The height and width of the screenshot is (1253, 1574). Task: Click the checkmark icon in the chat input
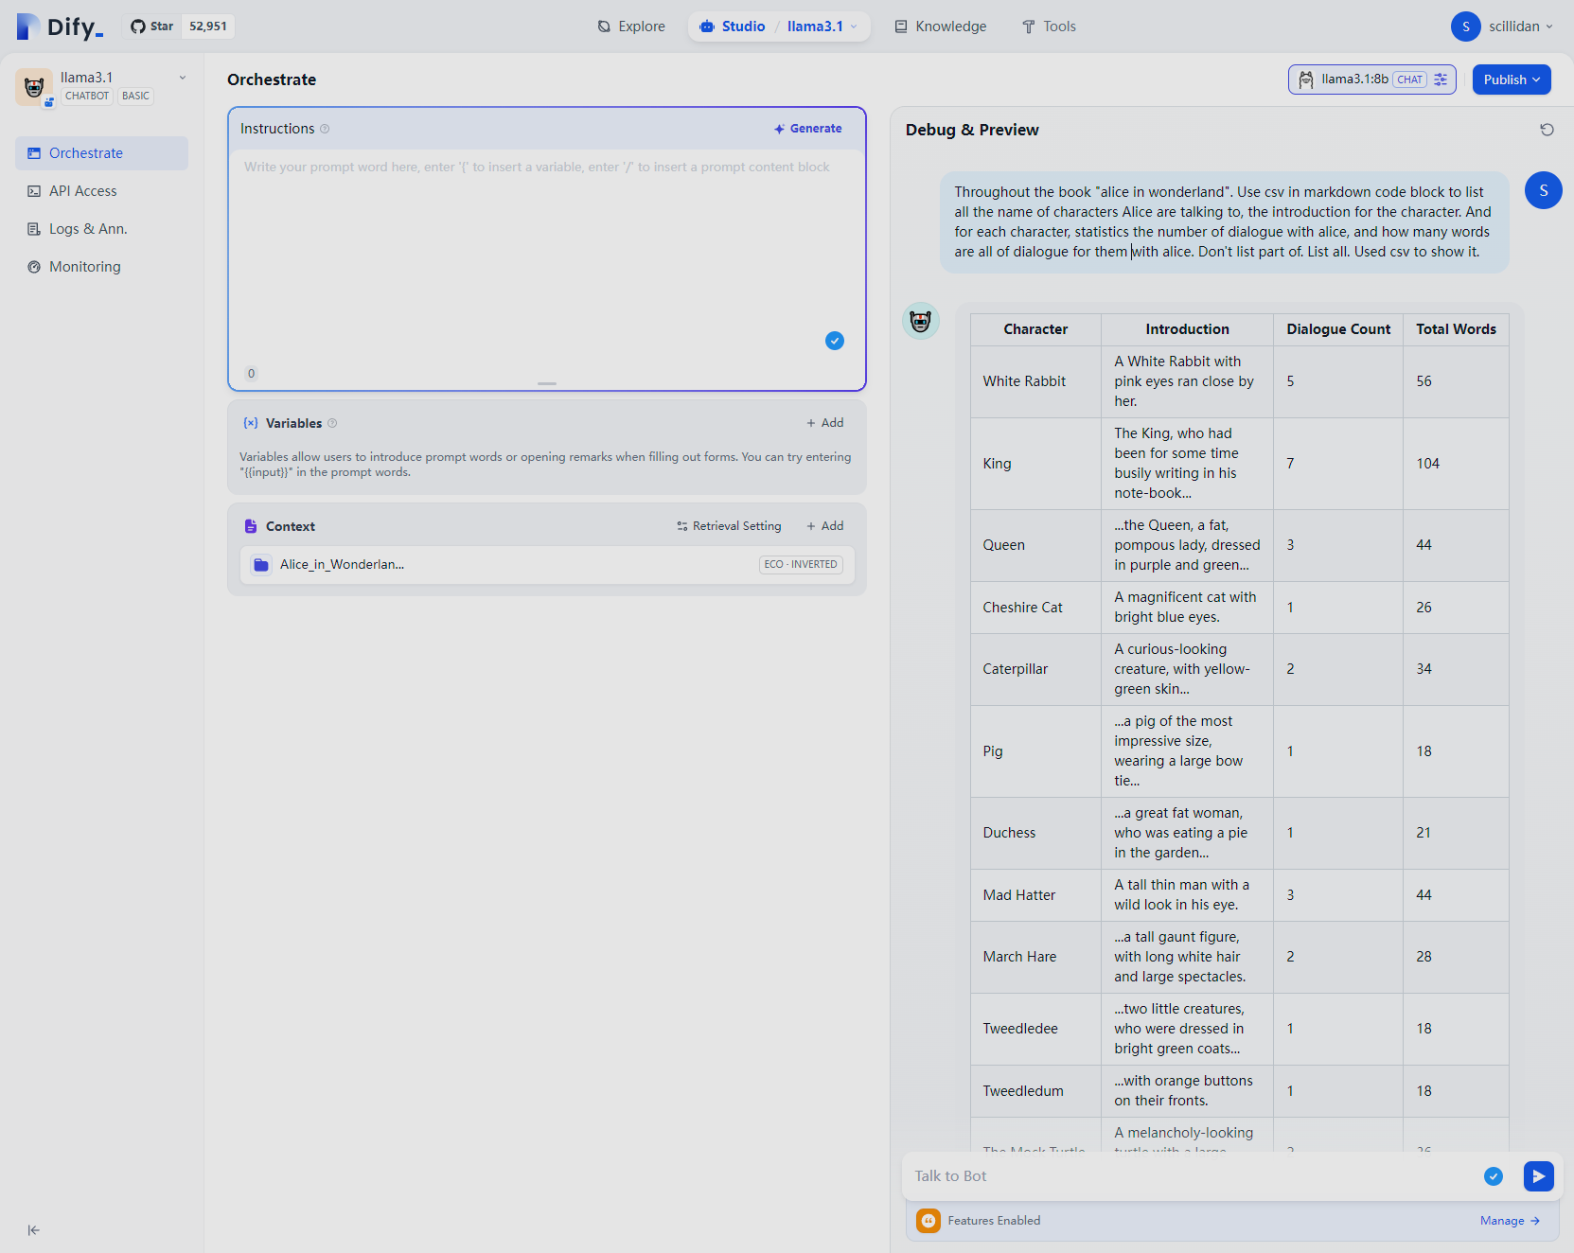tap(1494, 1176)
